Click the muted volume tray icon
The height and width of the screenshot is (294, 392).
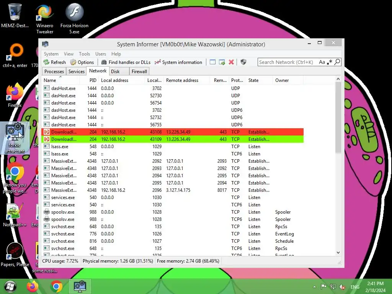coord(342,287)
